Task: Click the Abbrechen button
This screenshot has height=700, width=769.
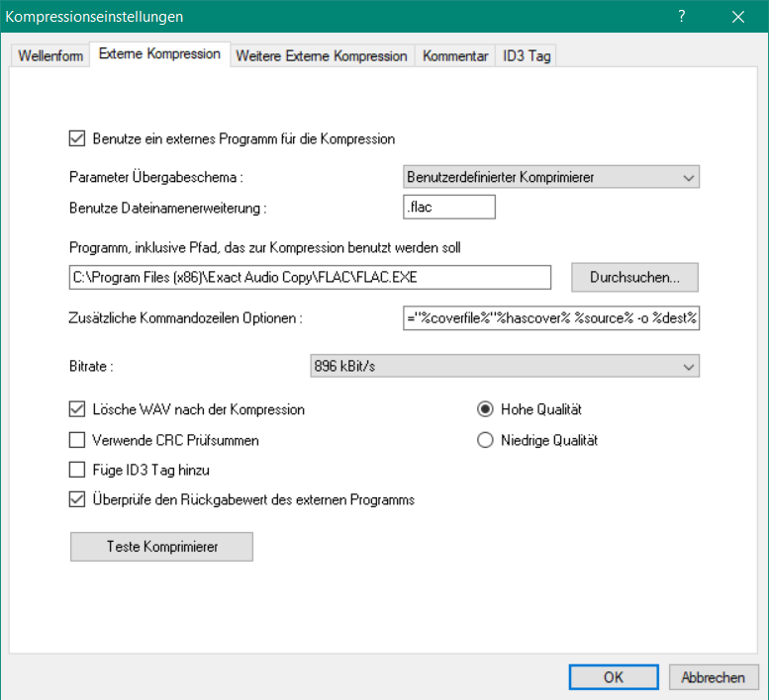Action: pos(714,677)
